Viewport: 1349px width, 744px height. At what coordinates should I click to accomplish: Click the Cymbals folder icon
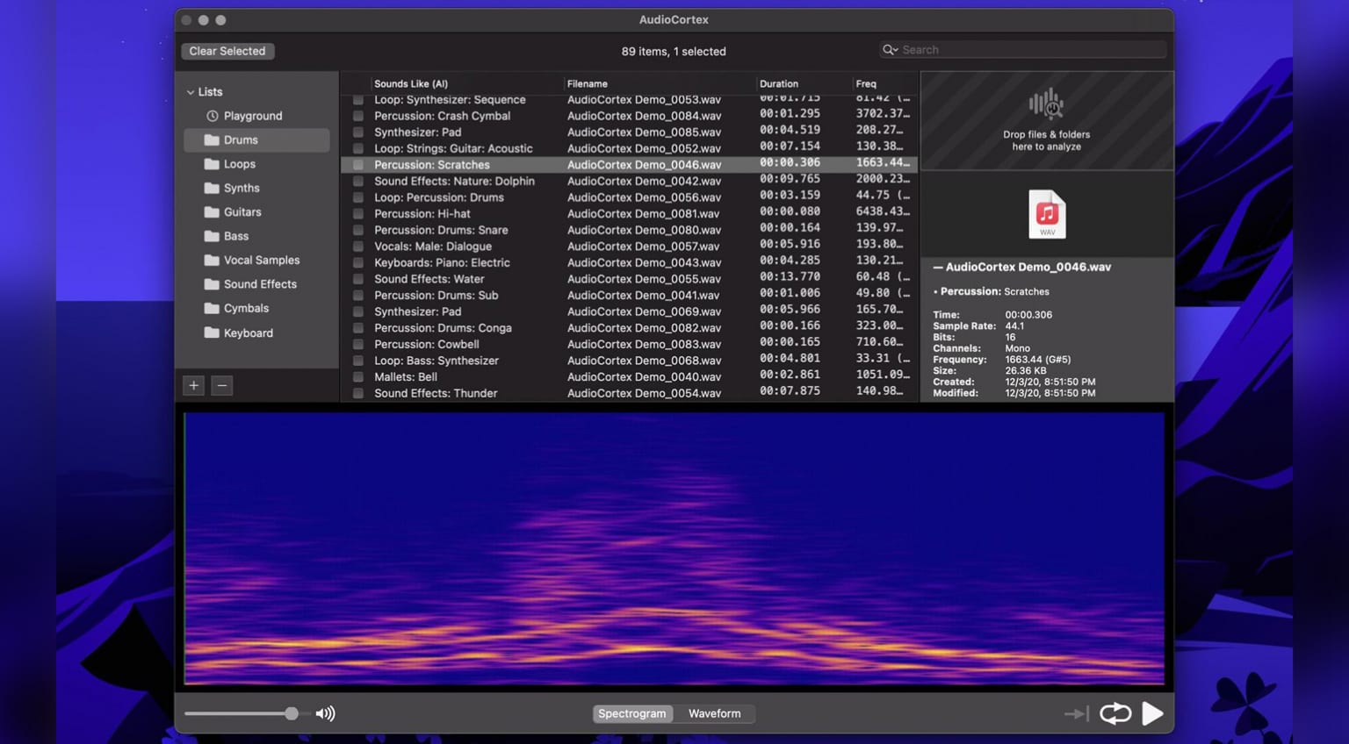[212, 309]
